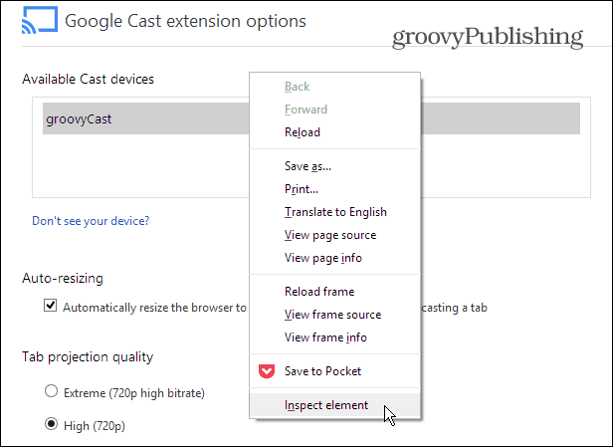Screen dimensions: 613x447
Task: Click the Tab projection quality heading
Action: 88,357
